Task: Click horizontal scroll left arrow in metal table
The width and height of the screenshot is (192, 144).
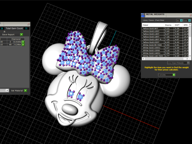Action: tap(144, 59)
